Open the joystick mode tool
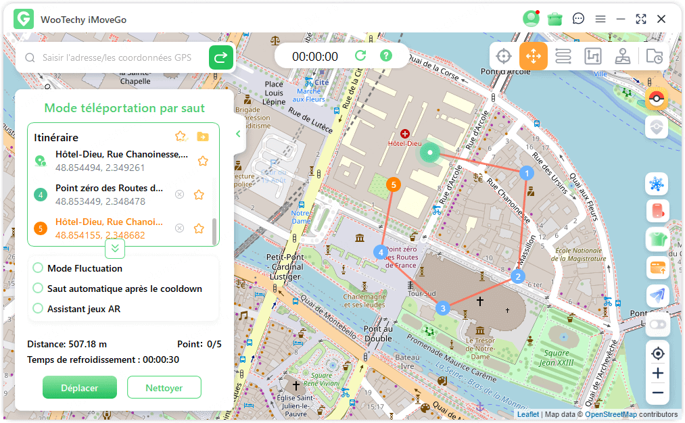 (623, 57)
